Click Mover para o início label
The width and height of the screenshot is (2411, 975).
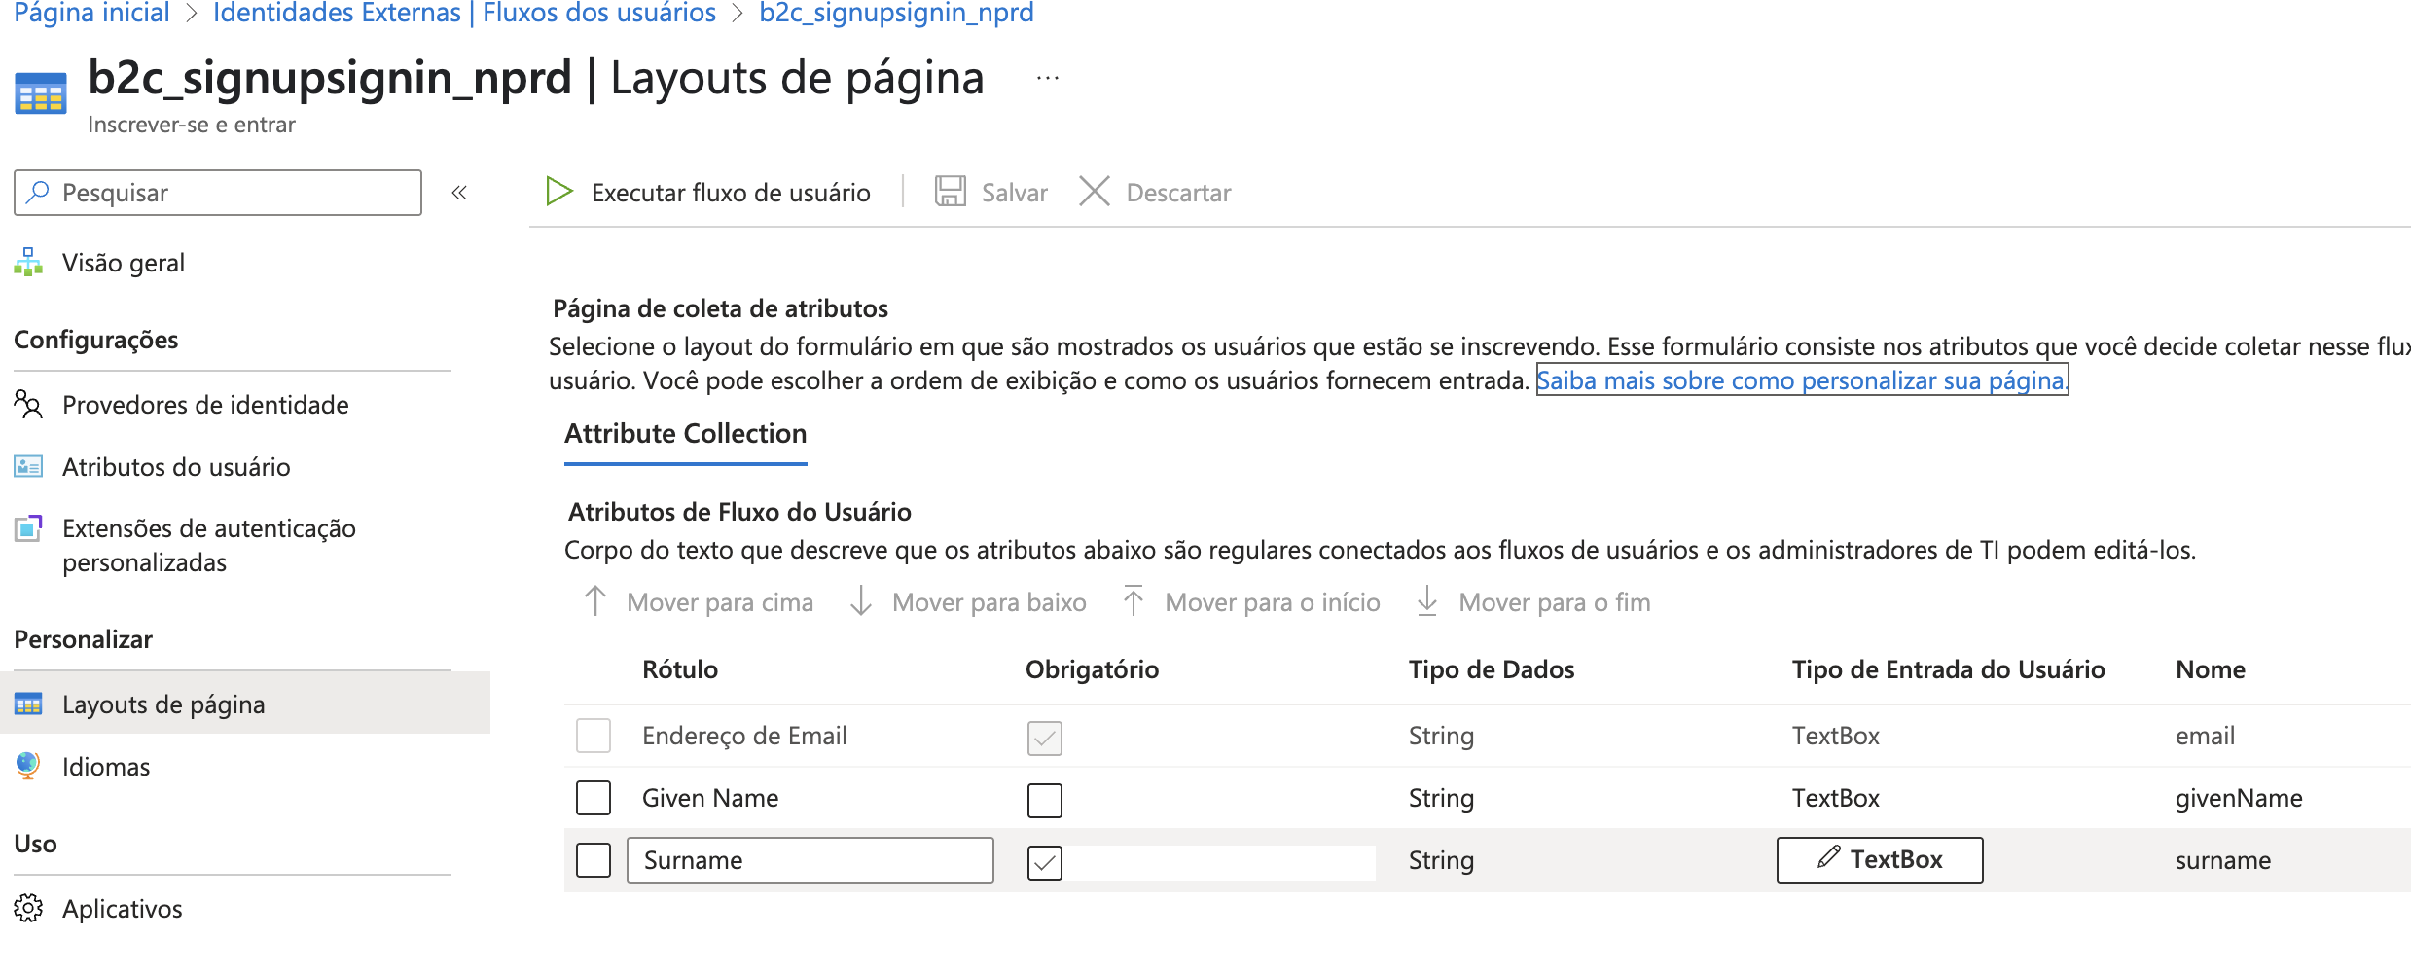click(x=1273, y=602)
